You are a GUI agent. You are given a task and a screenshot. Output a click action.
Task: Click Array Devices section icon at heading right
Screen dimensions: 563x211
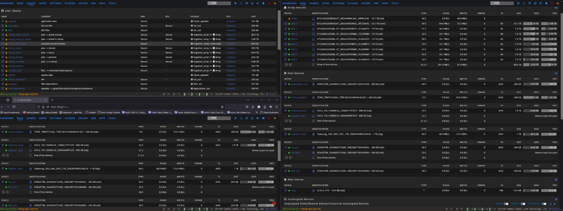click(556, 7)
